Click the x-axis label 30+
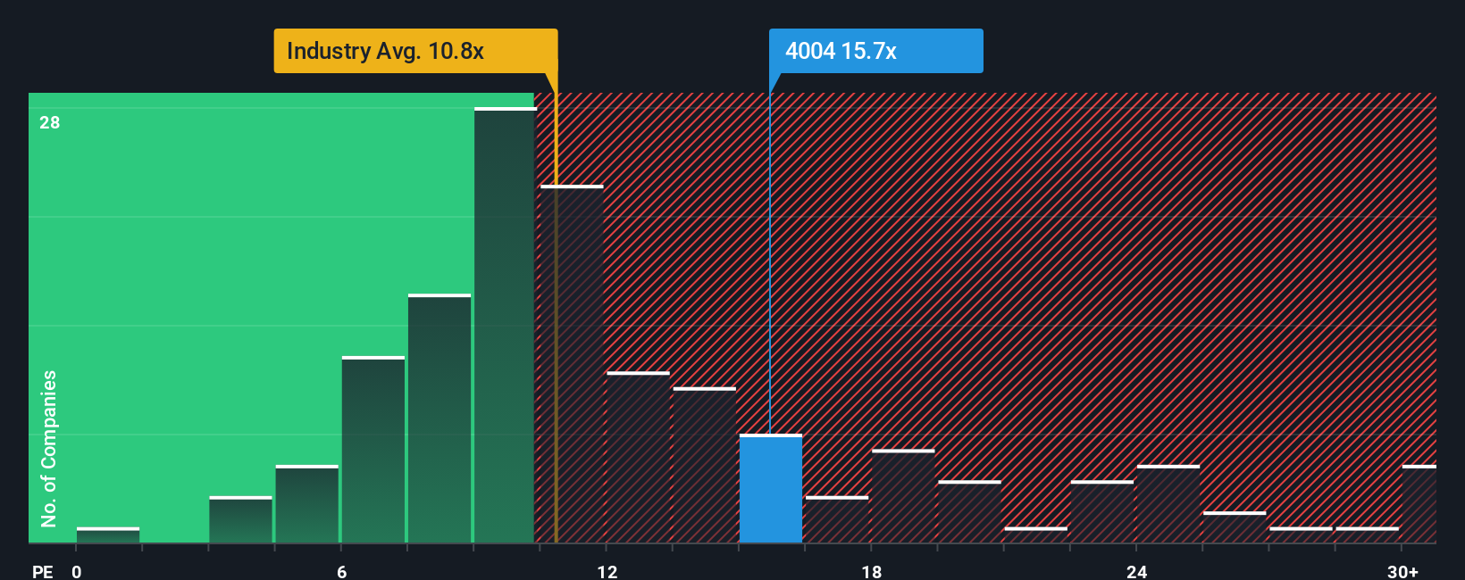Viewport: 1465px width, 580px height. click(x=1402, y=571)
